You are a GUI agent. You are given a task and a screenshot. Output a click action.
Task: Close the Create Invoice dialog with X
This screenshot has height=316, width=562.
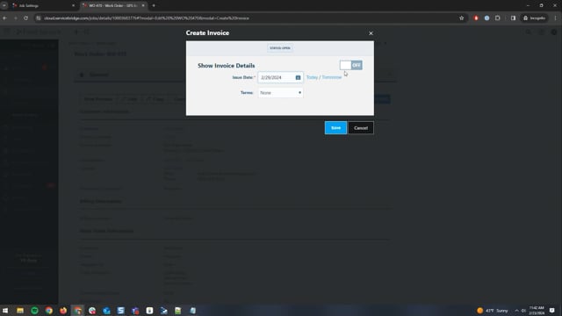point(371,33)
